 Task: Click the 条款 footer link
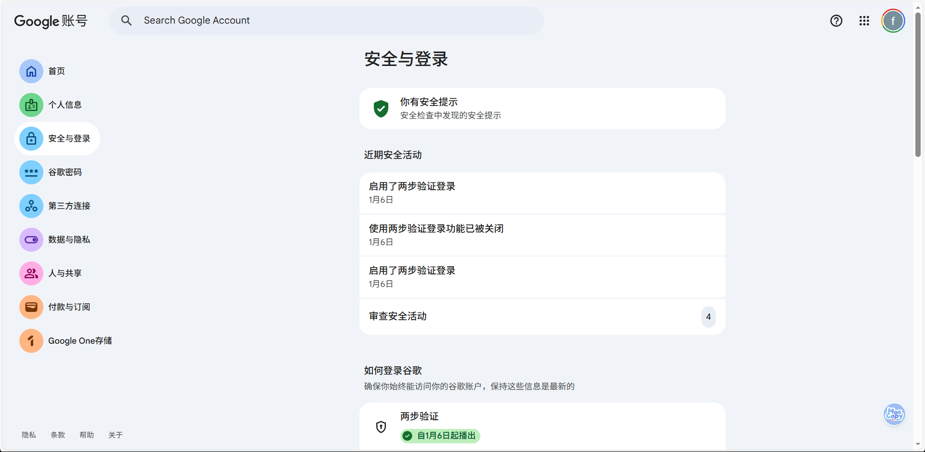pos(58,435)
